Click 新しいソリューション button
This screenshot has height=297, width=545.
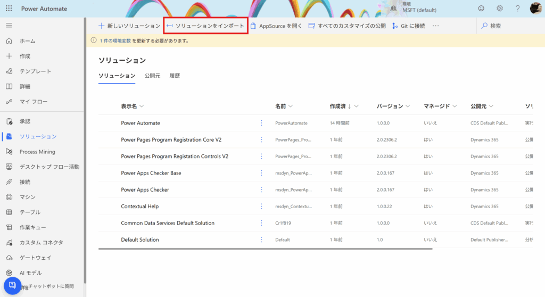click(129, 26)
